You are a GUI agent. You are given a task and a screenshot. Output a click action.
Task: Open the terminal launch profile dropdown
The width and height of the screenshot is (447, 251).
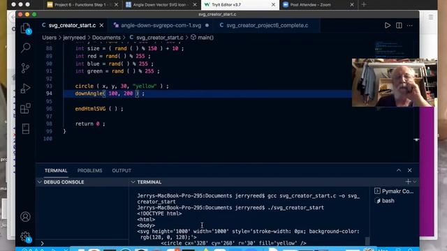[415, 181]
